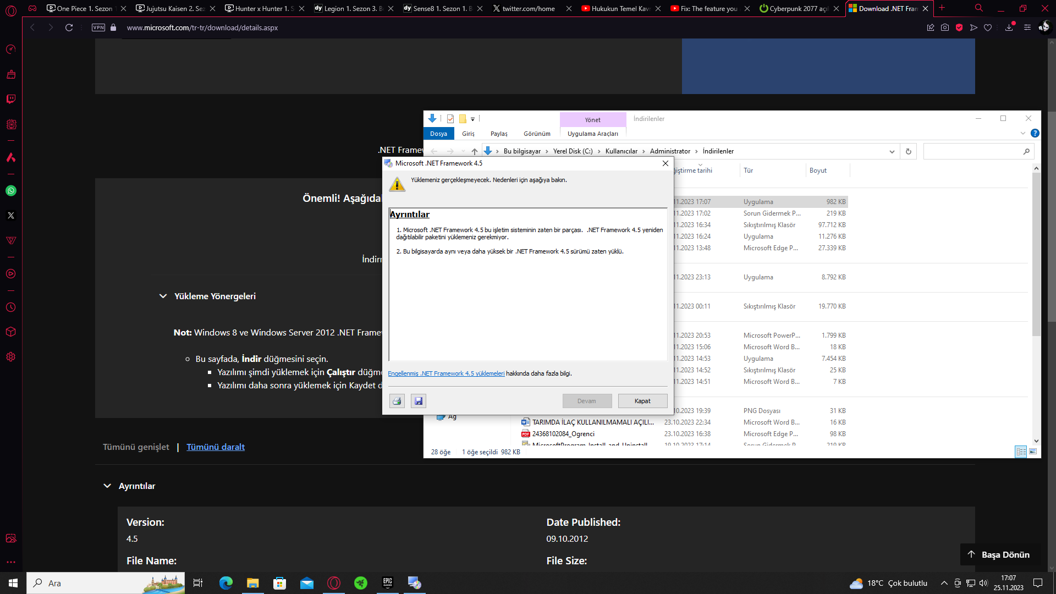Switch to details view in Explorer
Screen dimensions: 1056x594
(1021, 452)
